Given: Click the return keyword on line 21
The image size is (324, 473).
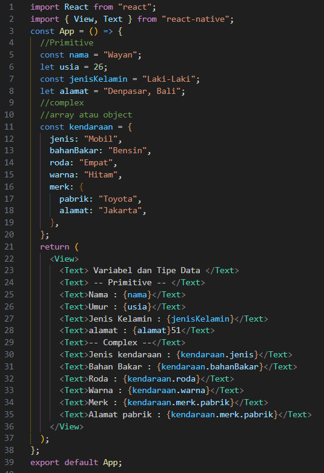Looking at the screenshot, I should pos(55,247).
